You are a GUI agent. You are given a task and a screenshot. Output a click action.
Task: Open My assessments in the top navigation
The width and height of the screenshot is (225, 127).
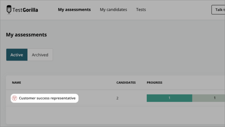click(x=74, y=9)
